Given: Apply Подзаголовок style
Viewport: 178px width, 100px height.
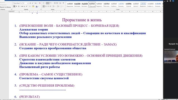Looking at the screenshot, I should point(99,5).
